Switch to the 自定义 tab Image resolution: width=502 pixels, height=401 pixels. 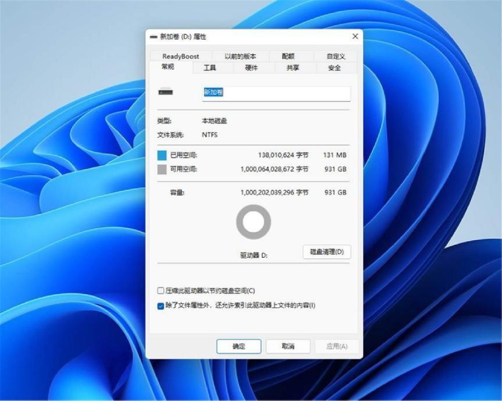[x=336, y=56]
